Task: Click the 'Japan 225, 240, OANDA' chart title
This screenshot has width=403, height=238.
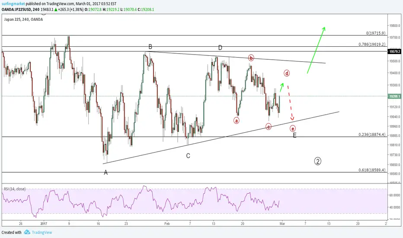Action: click(x=23, y=19)
